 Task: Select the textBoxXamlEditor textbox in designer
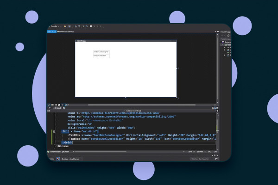pos(101,56)
